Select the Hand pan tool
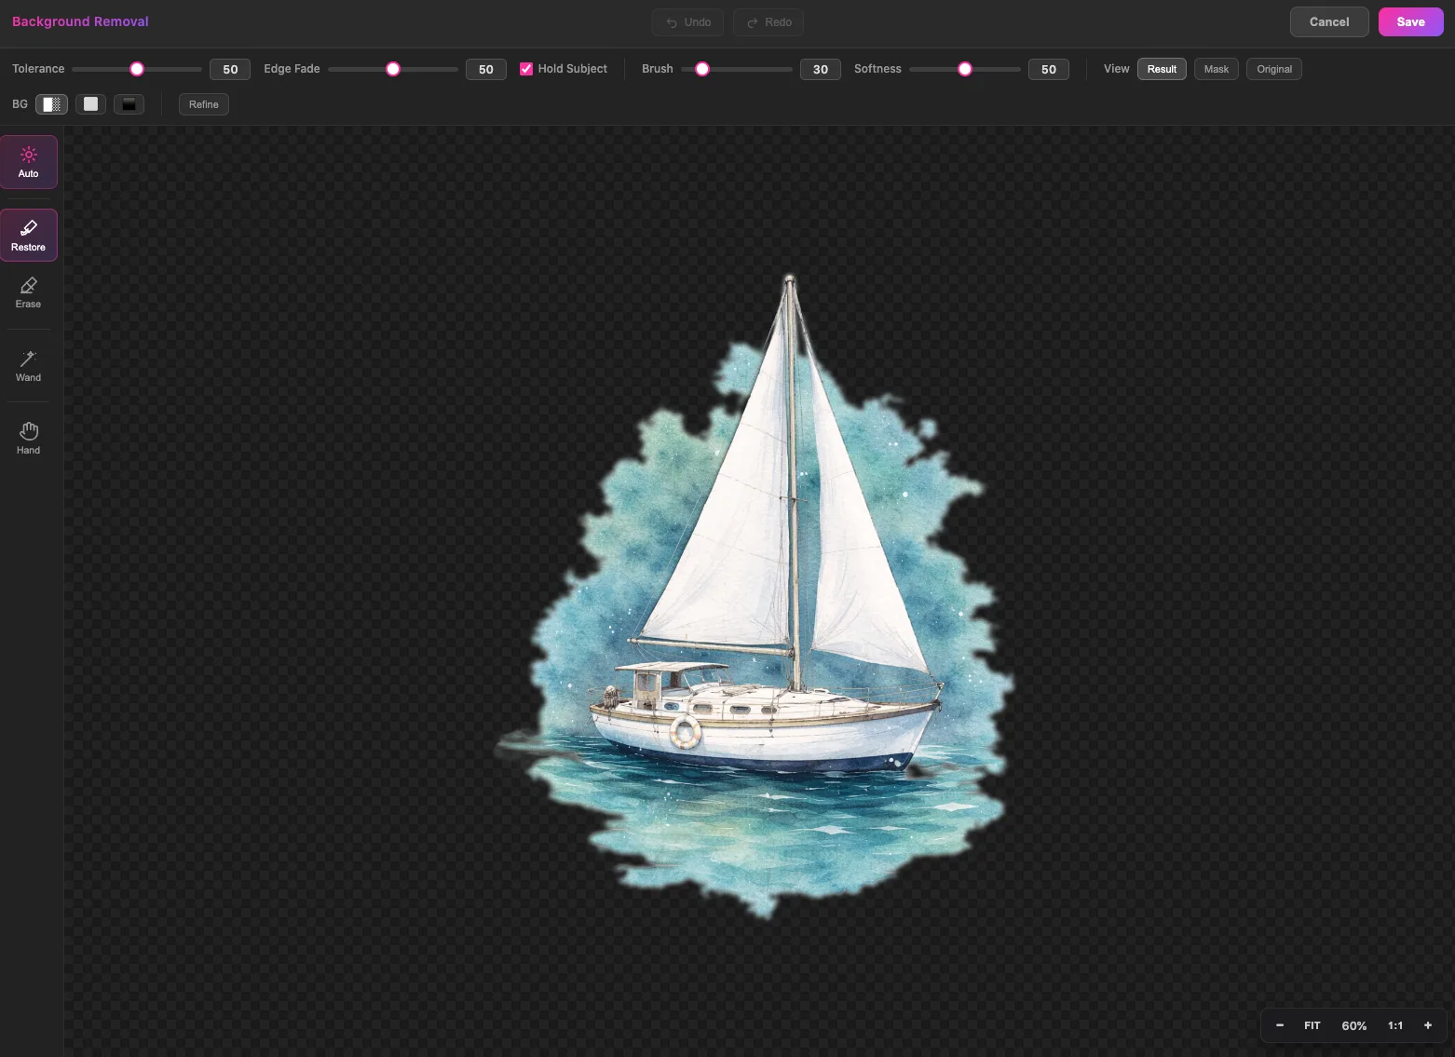 [29, 439]
